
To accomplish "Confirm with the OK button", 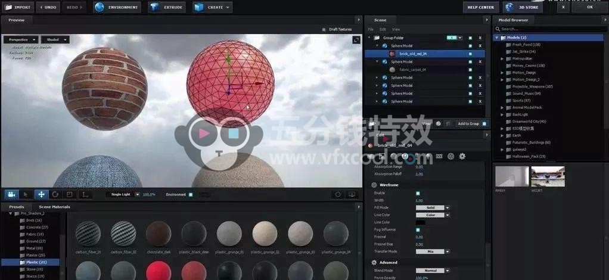I will click(589, 7).
